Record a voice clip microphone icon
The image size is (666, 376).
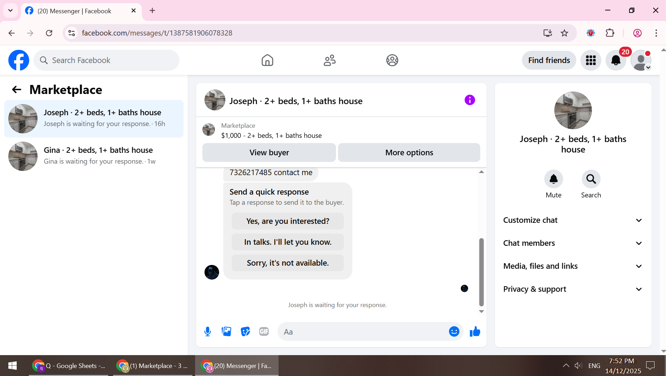click(208, 331)
